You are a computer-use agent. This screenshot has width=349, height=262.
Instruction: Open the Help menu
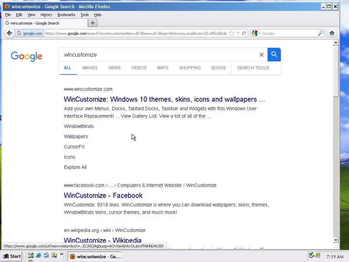click(x=97, y=15)
